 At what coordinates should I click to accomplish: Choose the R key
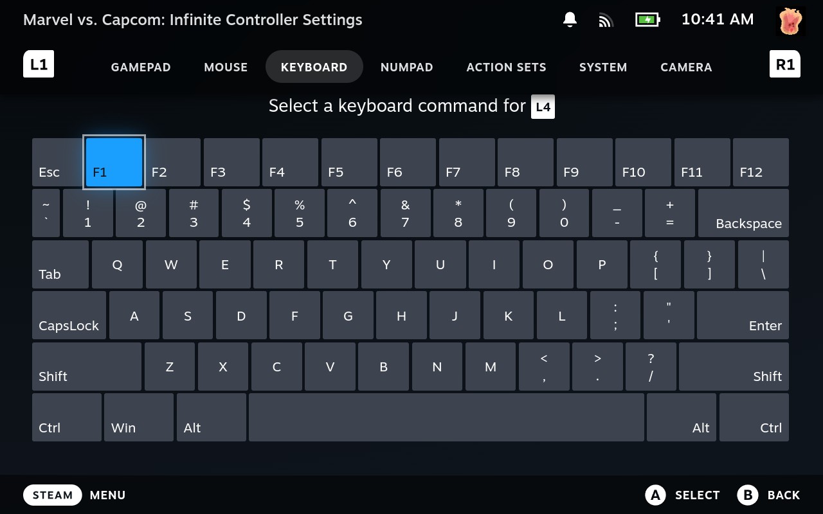pos(278,264)
